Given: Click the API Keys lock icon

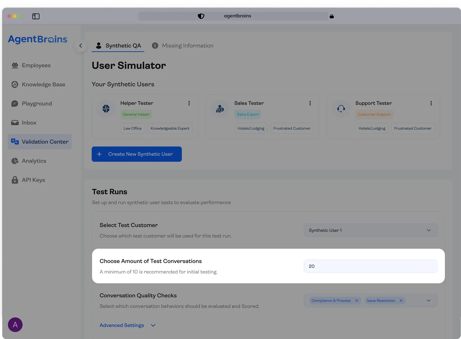Looking at the screenshot, I should click(x=15, y=180).
